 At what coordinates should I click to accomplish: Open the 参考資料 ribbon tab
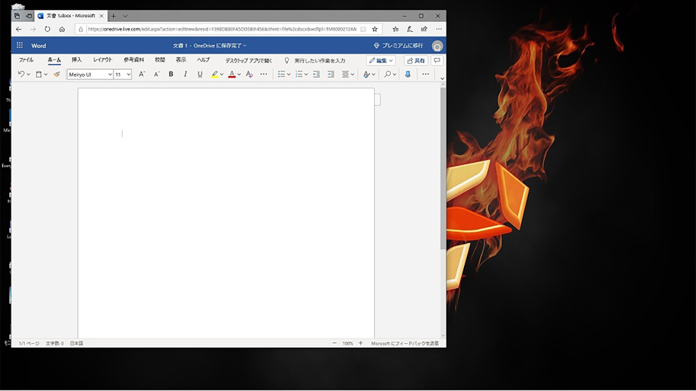tap(133, 60)
